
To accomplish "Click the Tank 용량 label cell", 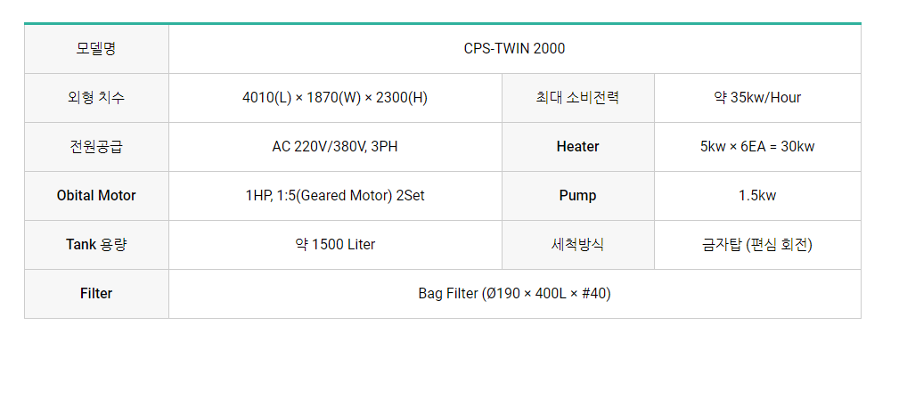I will (x=96, y=245).
